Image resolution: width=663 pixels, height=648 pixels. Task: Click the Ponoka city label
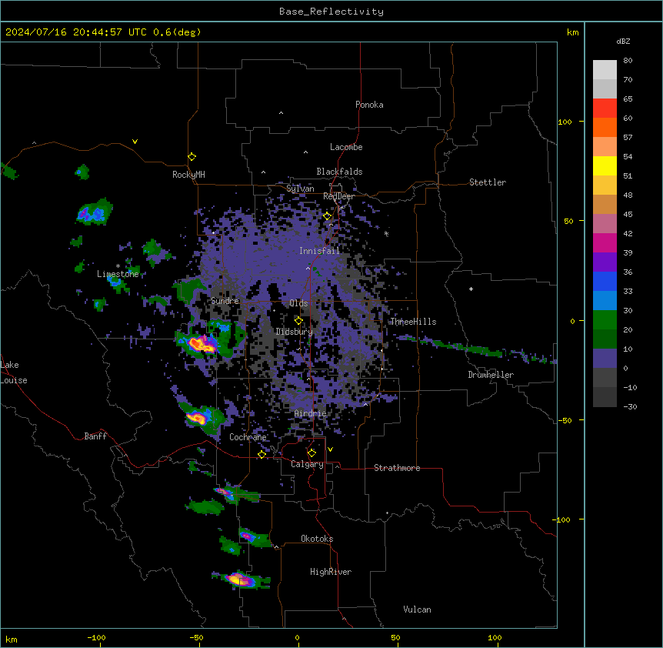369,105
